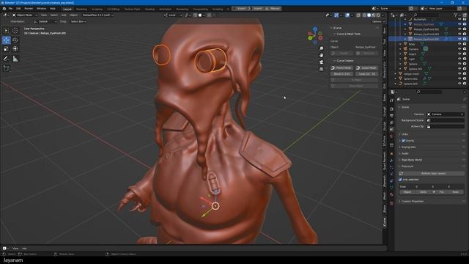Viewport: 469px width, 264px height.
Task: Open the Options dropdown in the viewport
Action: pos(378,21)
